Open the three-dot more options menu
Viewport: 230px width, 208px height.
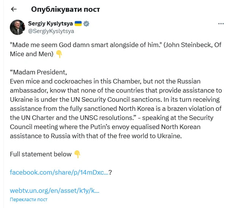pos(221,24)
